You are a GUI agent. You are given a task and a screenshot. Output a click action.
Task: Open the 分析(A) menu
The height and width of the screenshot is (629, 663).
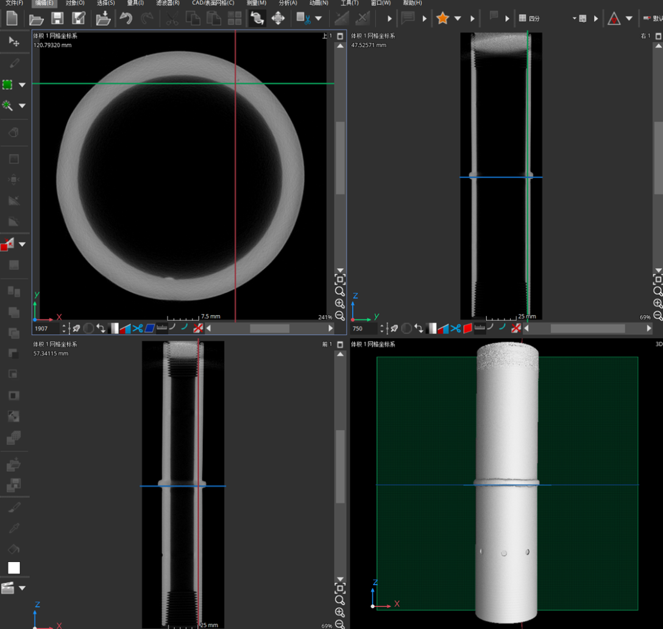tap(288, 3)
